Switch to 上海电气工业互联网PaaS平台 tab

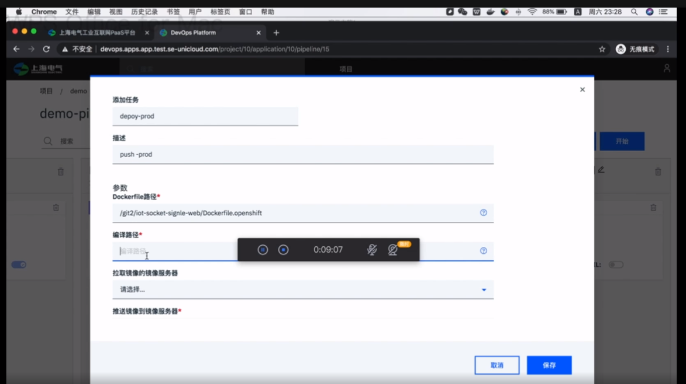97,33
